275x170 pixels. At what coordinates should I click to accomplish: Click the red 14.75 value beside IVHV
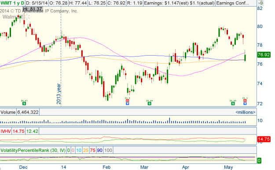pos(18,131)
